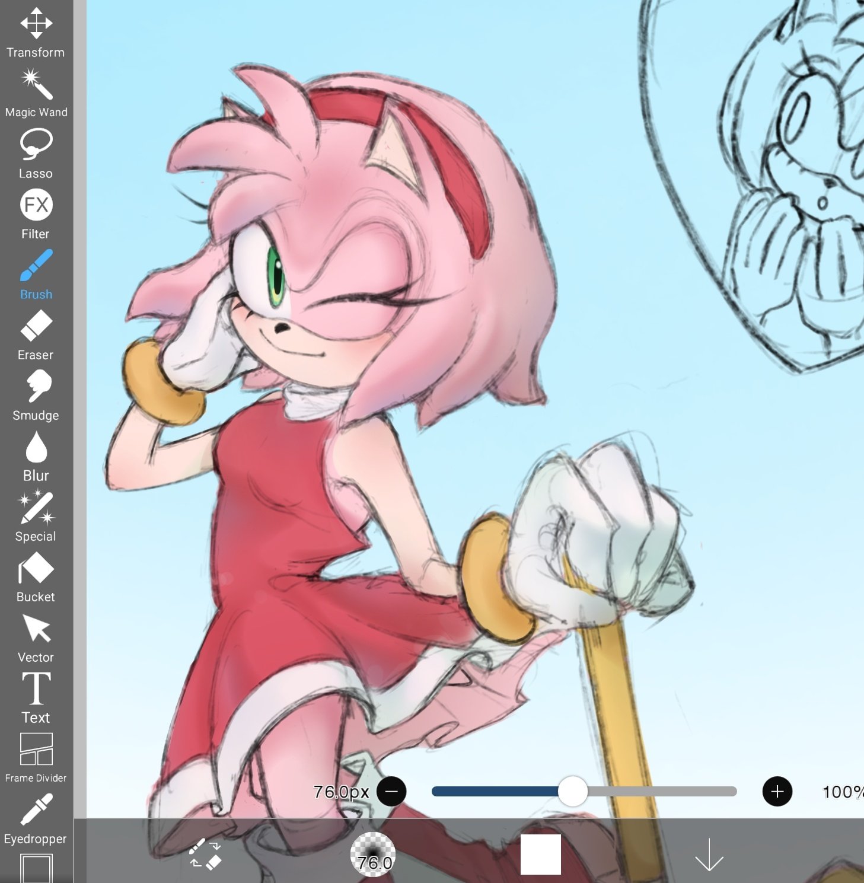Increase brush thickness with plus button
Viewport: 864px width, 883px height.
tap(777, 792)
